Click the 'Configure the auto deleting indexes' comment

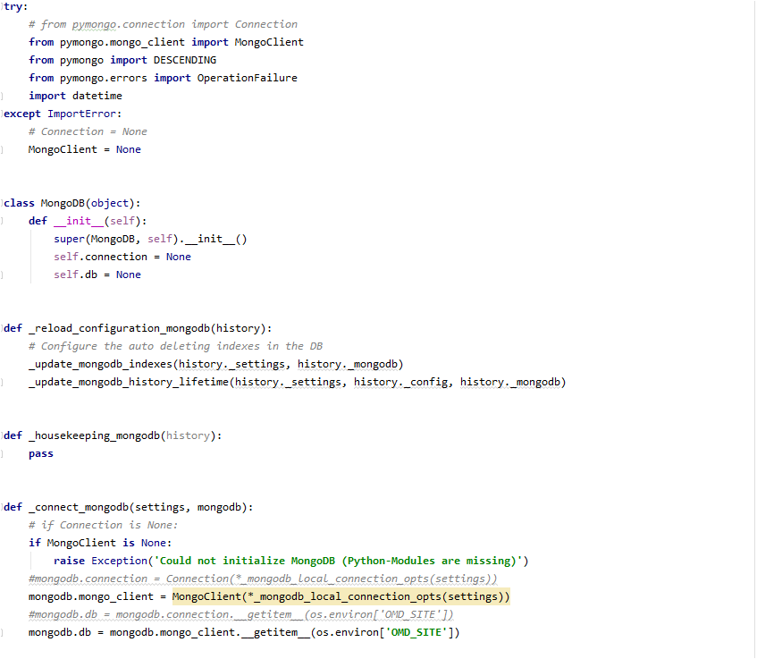click(x=175, y=346)
